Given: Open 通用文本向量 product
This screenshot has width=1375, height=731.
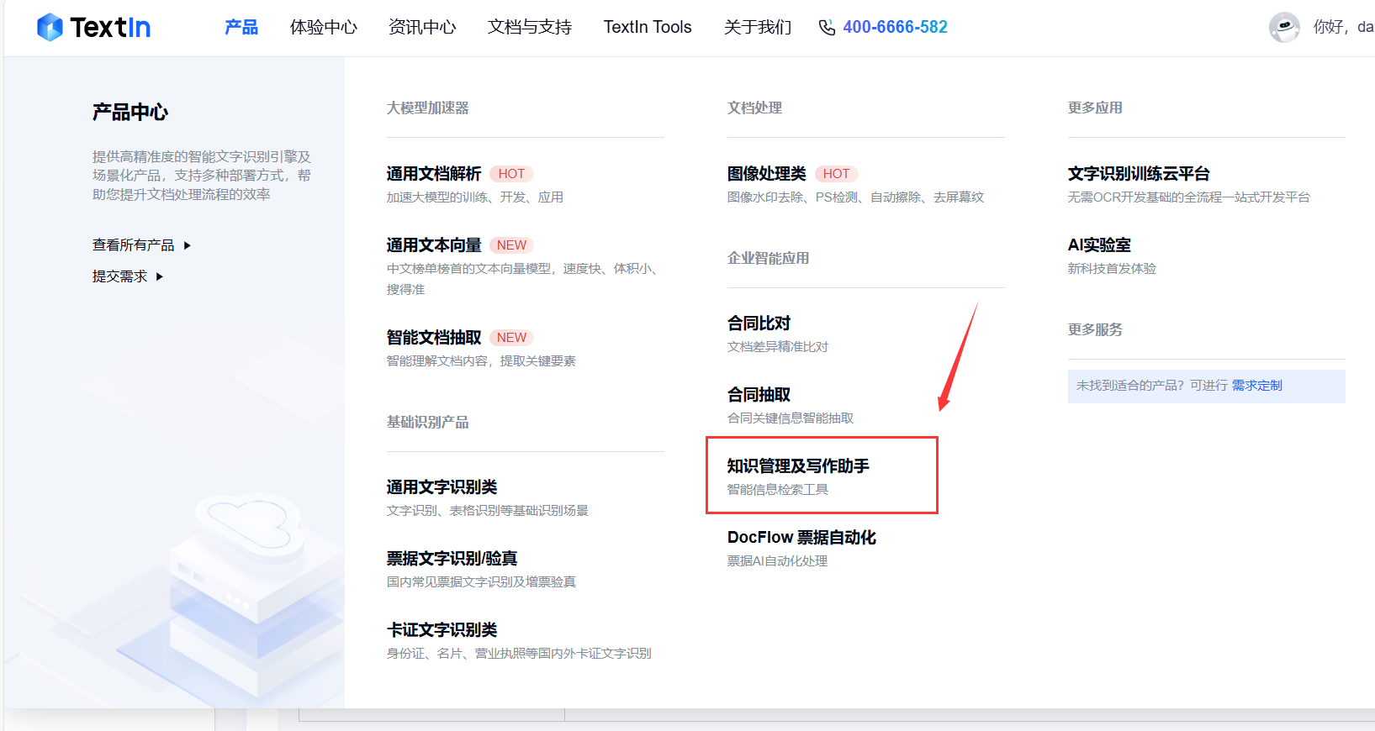Looking at the screenshot, I should (x=434, y=245).
